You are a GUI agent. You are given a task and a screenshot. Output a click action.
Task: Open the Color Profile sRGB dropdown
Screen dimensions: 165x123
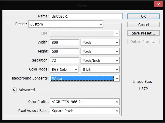click(85, 102)
